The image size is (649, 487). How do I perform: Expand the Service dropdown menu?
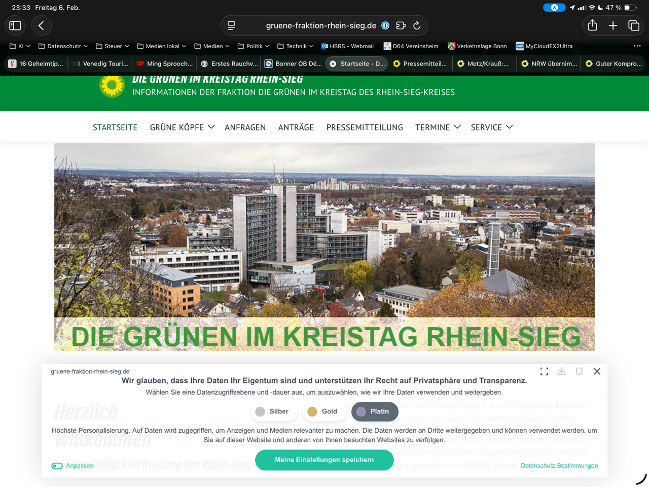(x=491, y=127)
